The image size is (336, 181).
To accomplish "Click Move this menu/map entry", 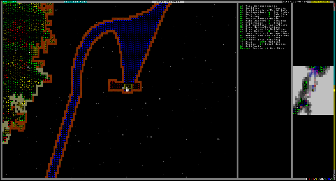I will point(260,40).
